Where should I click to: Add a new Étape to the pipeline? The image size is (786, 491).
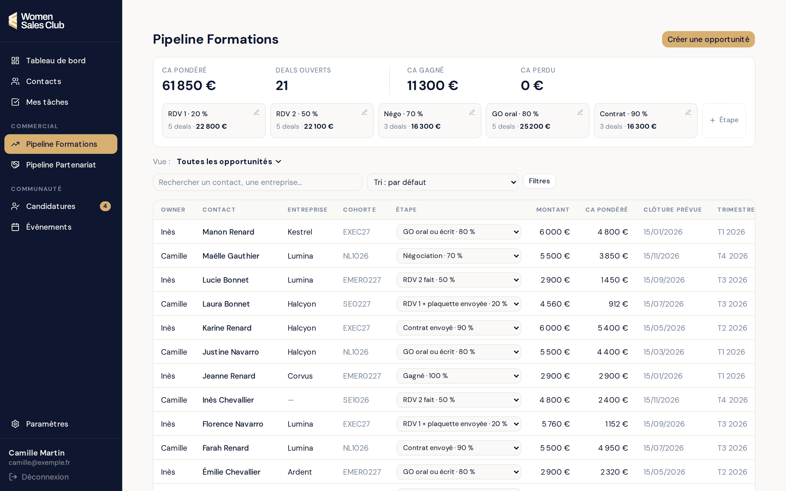tap(724, 121)
